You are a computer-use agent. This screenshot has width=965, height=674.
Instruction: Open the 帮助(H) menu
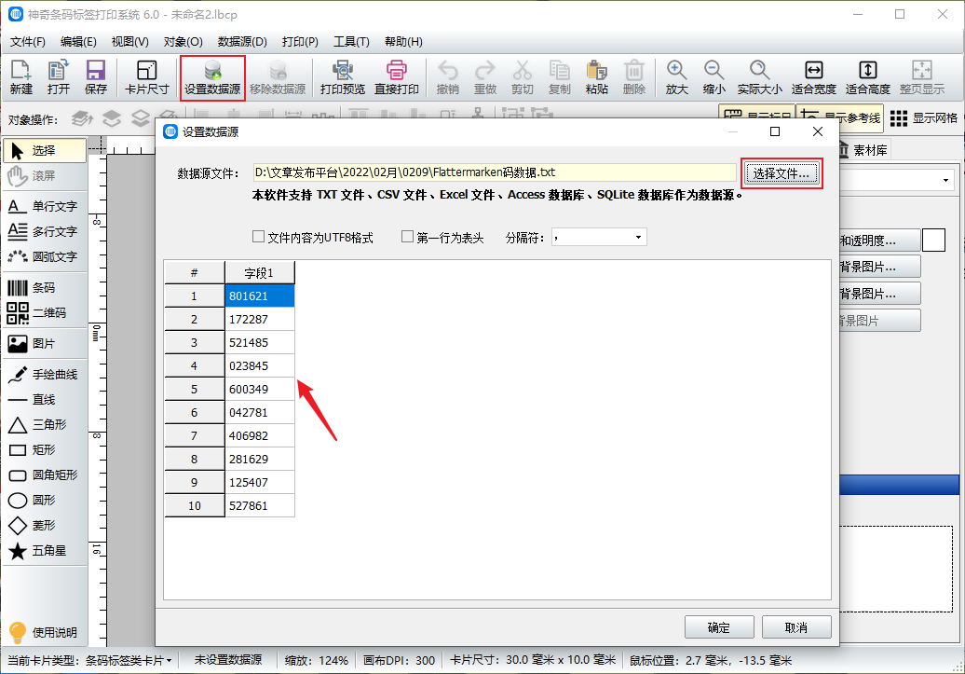pyautogui.click(x=403, y=42)
